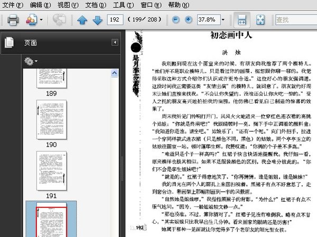
Task: Click the collaboration/share icon next to Print
Action: click(31, 20)
